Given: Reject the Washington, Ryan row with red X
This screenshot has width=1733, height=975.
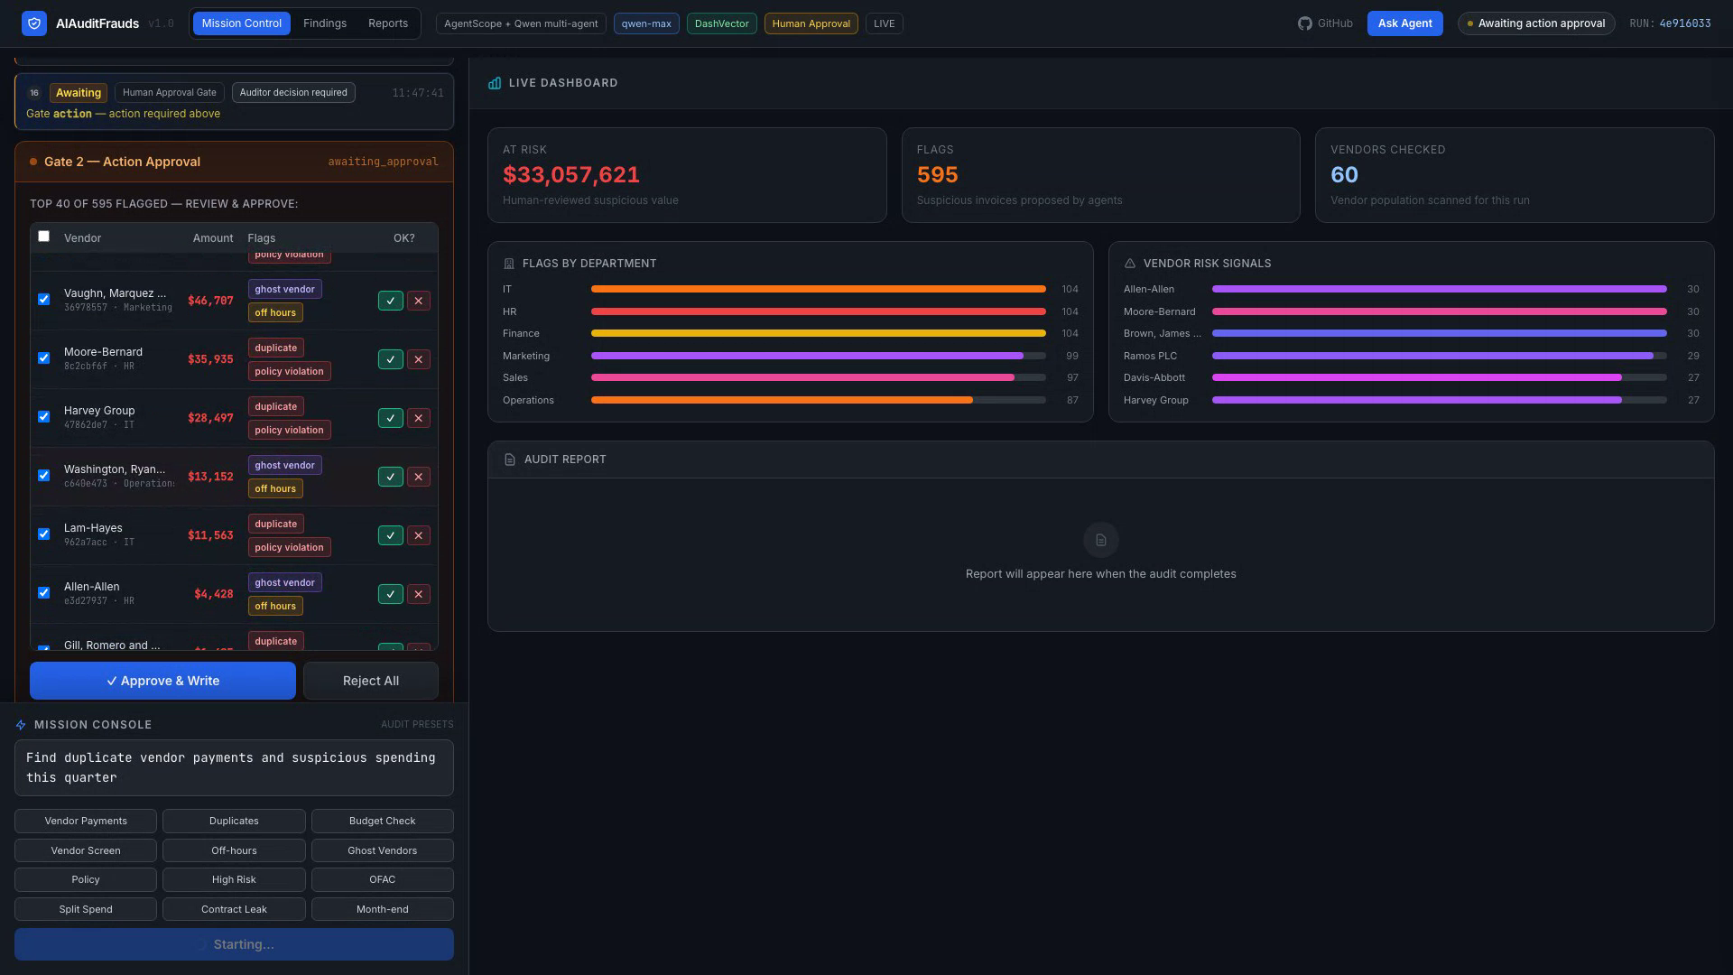Looking at the screenshot, I should click(419, 477).
